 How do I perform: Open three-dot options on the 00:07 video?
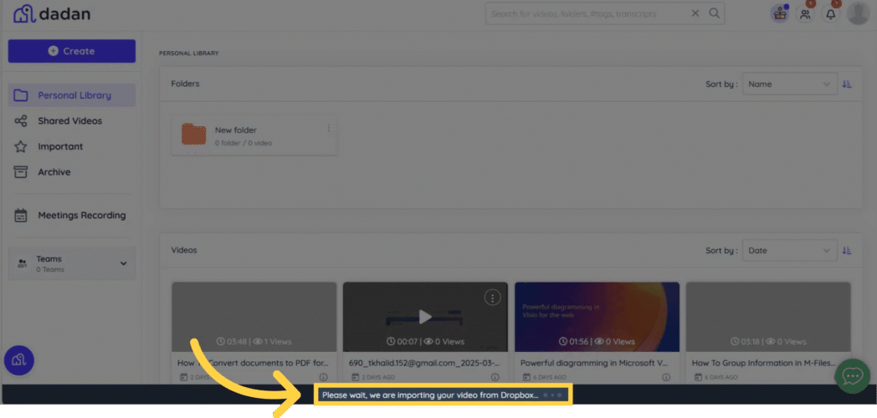(493, 298)
